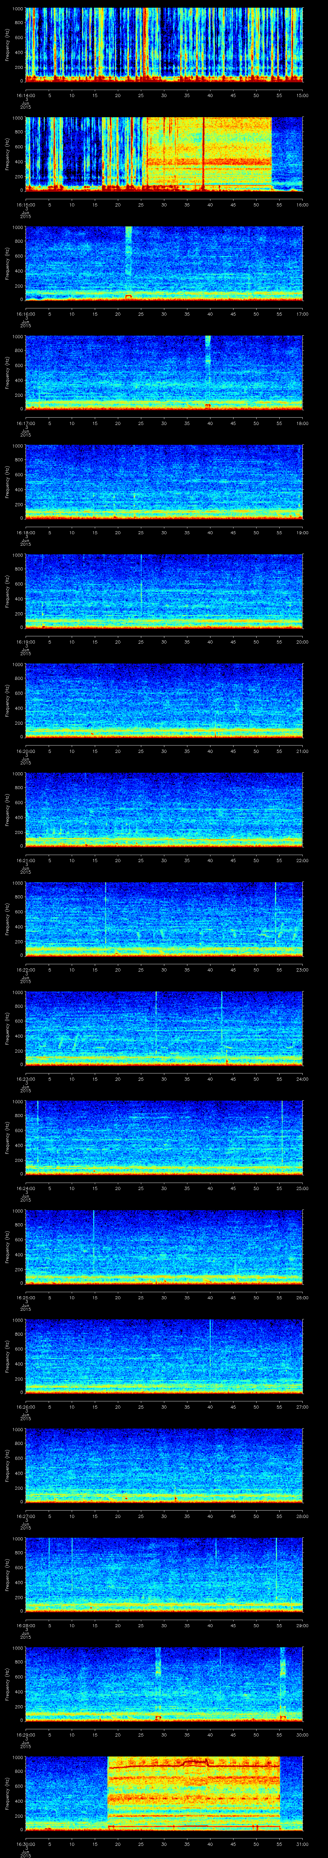This screenshot has width=328, height=1858.
Task: Click the '16:21:00' start time label
Action: [x=25, y=860]
